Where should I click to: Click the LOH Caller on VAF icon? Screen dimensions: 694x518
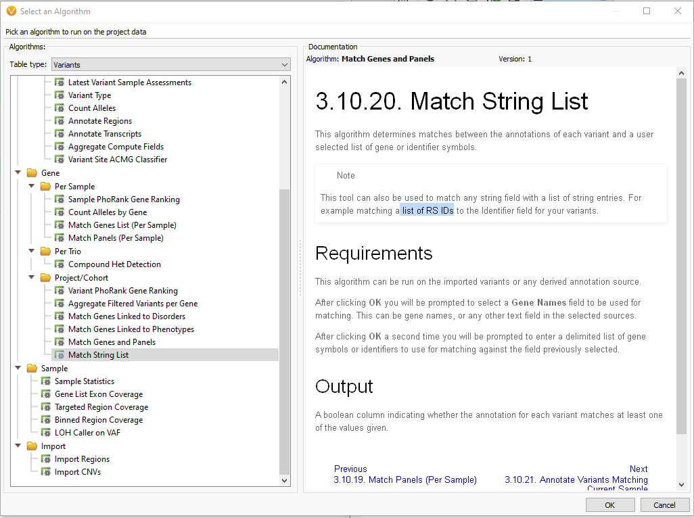point(45,432)
